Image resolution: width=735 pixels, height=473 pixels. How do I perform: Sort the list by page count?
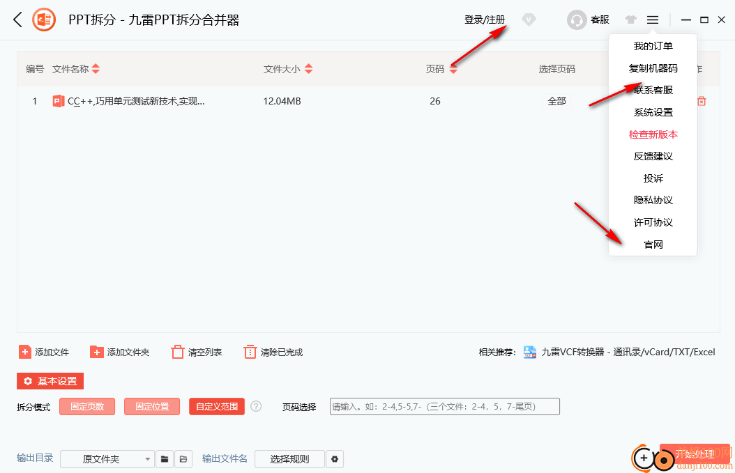point(453,69)
